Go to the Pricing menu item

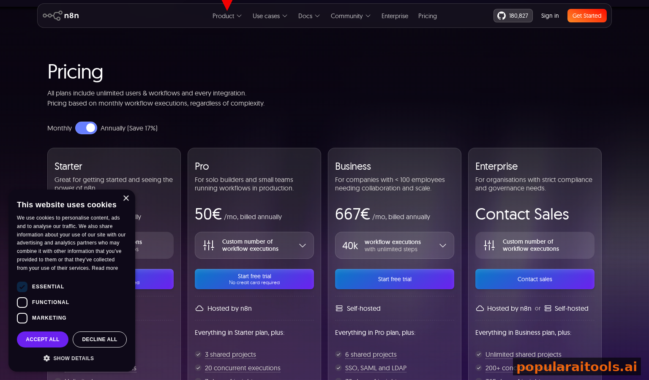pos(427,16)
